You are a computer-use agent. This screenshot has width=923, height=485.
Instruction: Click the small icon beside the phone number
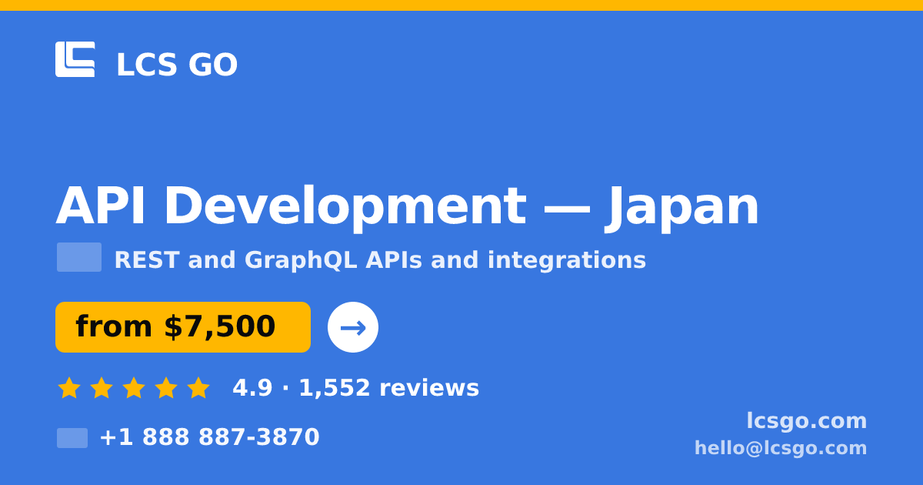point(72,438)
